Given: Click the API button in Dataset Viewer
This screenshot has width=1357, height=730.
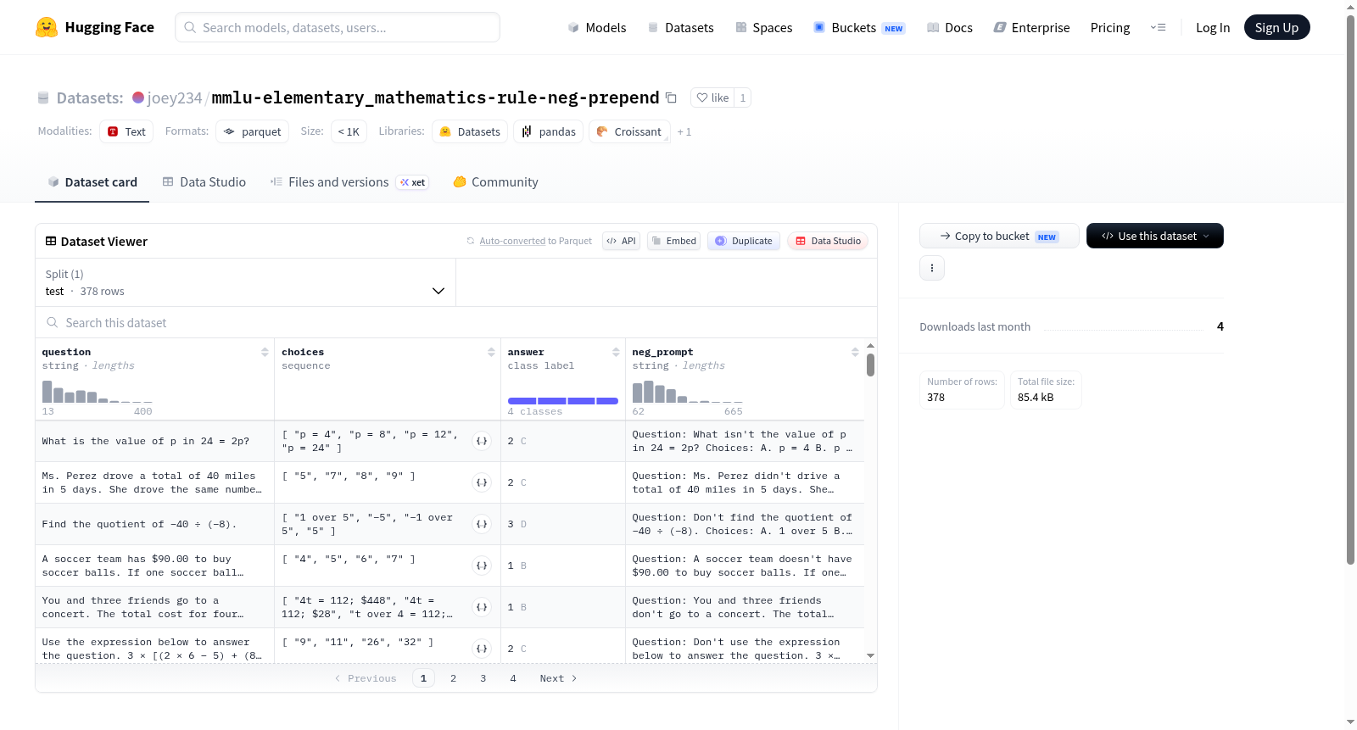Looking at the screenshot, I should click(621, 241).
